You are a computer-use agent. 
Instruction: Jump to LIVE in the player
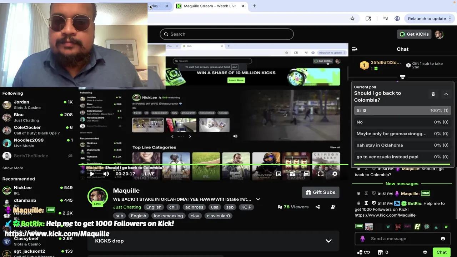point(150,174)
